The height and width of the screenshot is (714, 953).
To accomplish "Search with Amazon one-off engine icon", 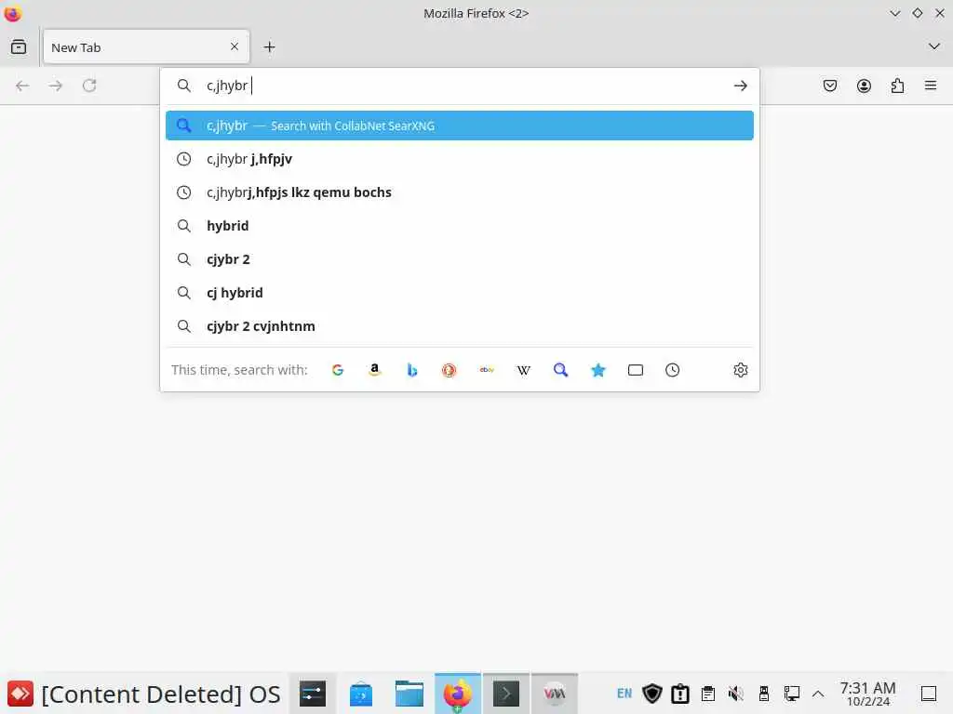I will 375,370.
